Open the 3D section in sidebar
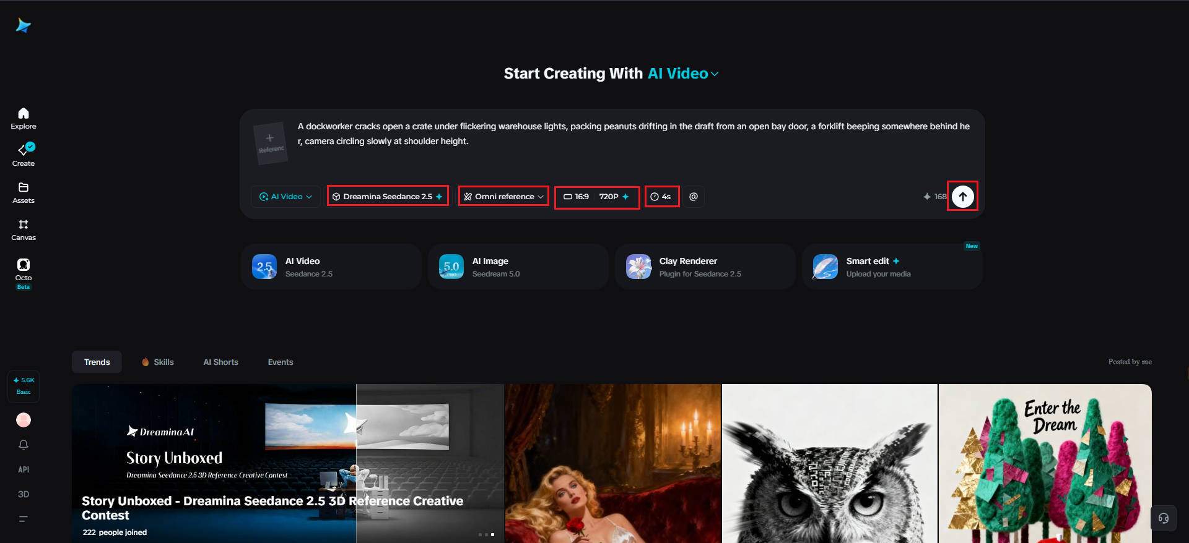 [23, 494]
